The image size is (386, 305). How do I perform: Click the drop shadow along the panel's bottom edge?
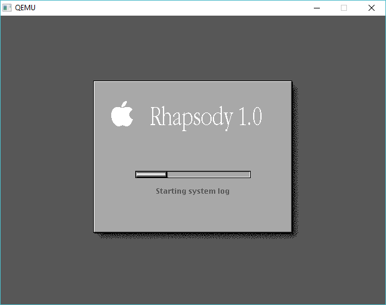tap(198, 235)
